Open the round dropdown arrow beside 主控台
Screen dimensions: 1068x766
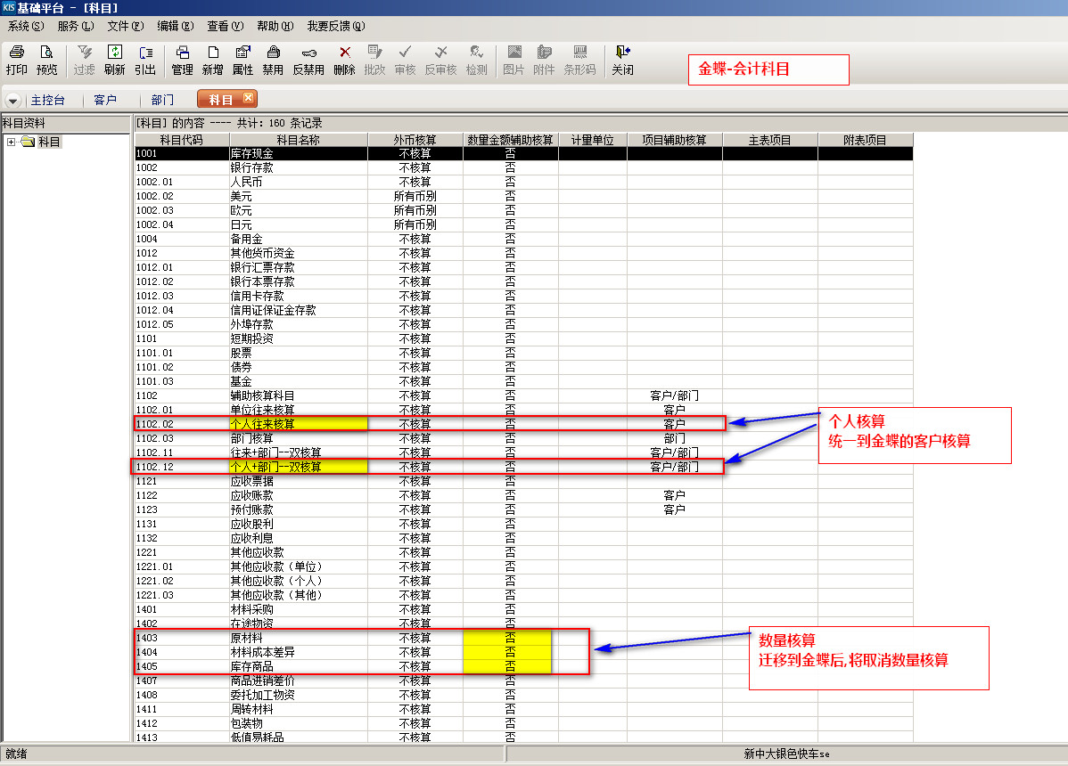tap(13, 101)
